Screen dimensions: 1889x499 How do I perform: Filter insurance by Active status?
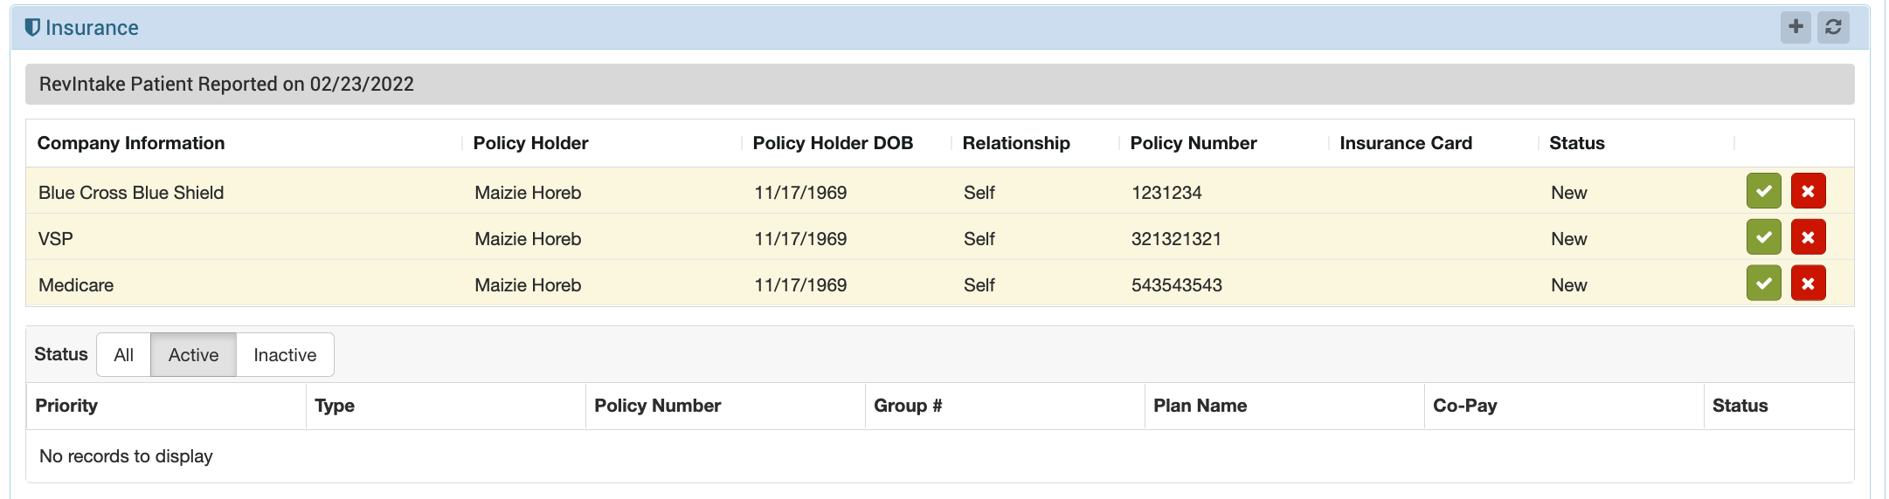193,355
